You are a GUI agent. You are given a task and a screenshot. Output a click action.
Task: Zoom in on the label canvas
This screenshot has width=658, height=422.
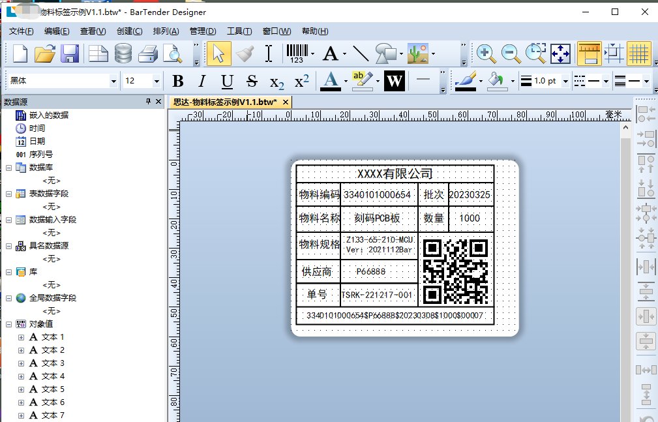(x=486, y=53)
